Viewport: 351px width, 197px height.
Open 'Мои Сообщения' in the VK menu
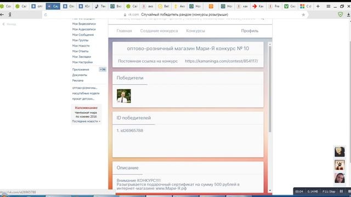(83, 35)
